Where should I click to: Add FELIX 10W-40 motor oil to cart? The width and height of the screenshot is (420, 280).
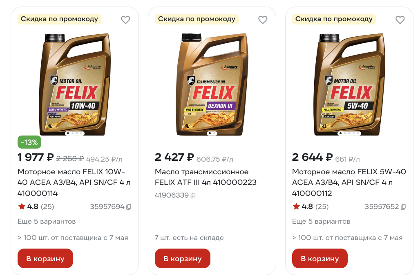coord(45,258)
